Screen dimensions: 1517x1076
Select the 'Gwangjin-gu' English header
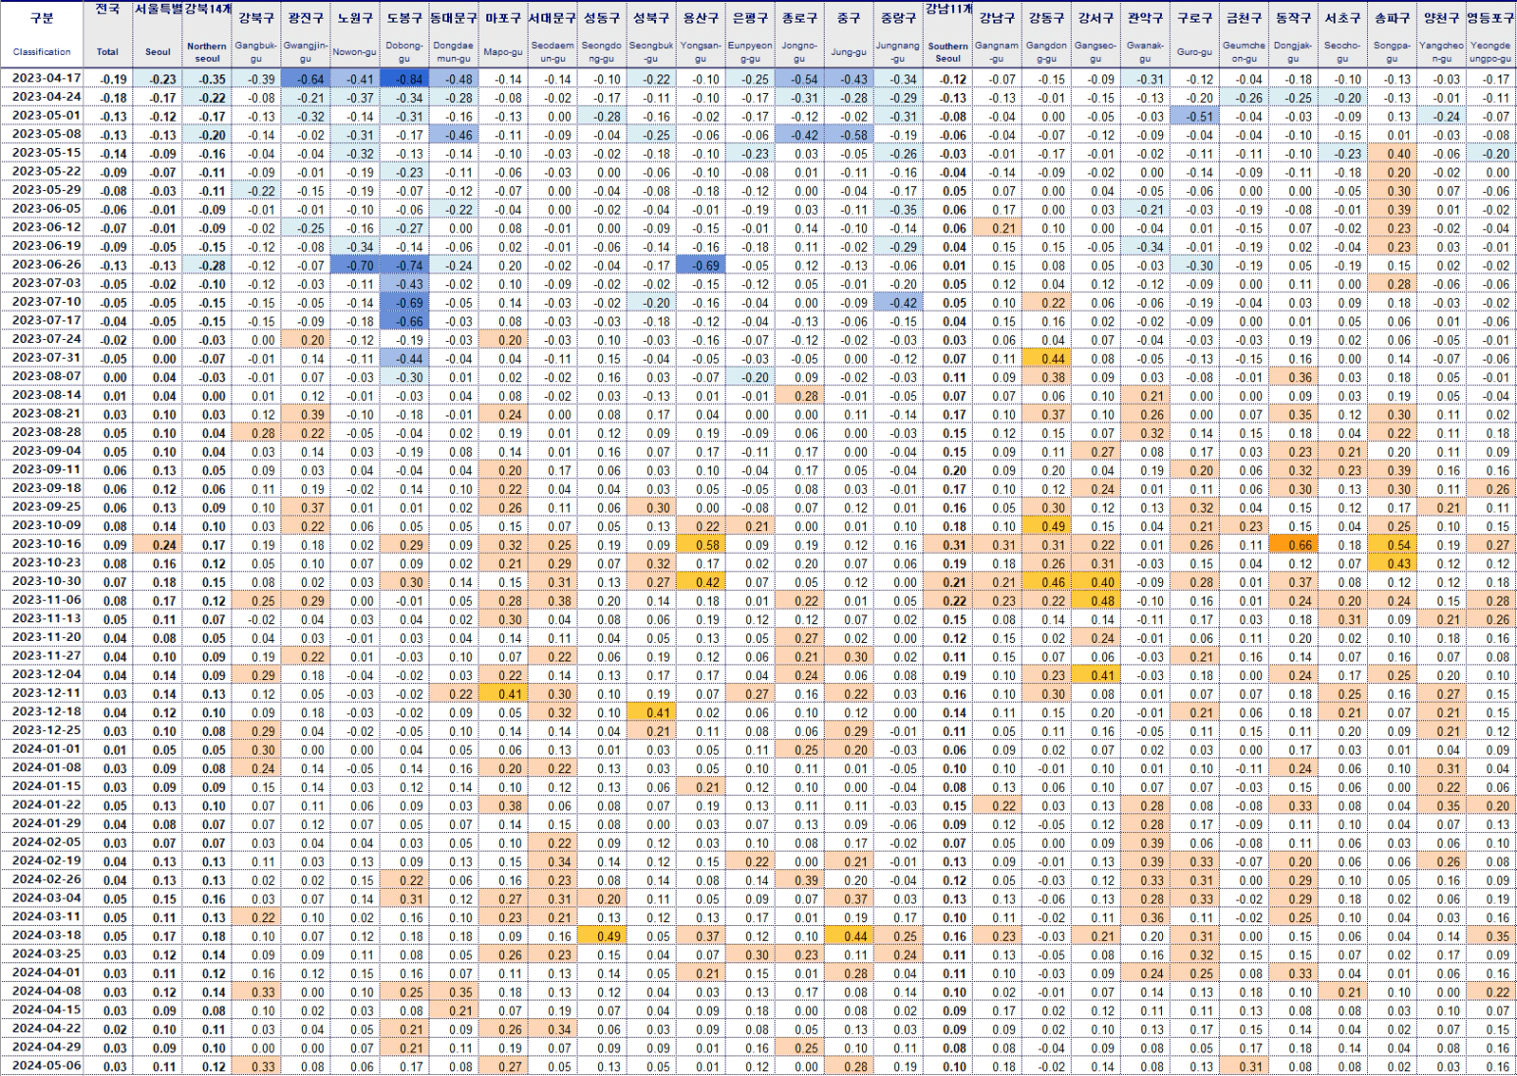tap(306, 52)
